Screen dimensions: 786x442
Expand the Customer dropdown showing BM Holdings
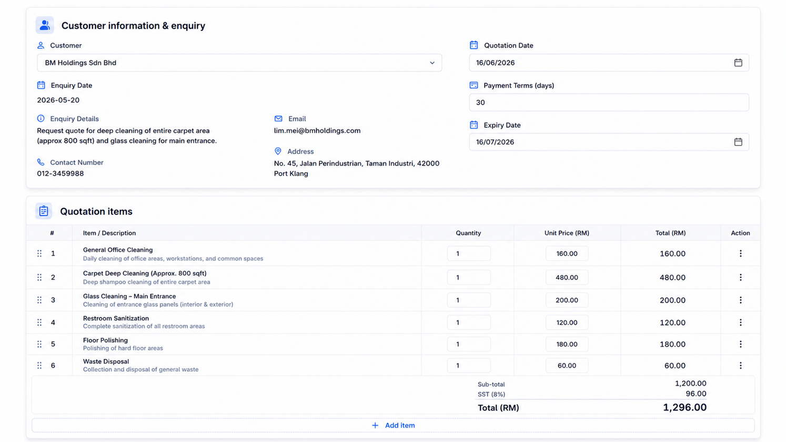coord(239,63)
